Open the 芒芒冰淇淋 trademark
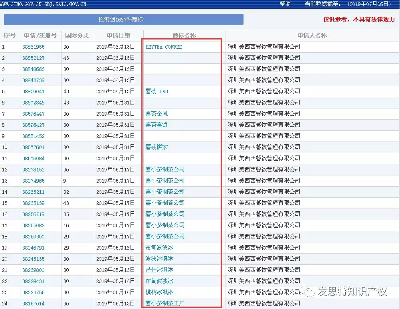Image resolution: width=400 pixels, height=309 pixels. [x=159, y=270]
